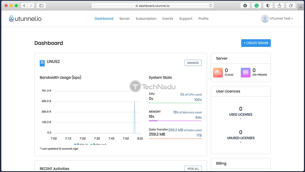This screenshot has height=172, width=305.
Task: Open the Server nav tab
Action: click(x=125, y=19)
